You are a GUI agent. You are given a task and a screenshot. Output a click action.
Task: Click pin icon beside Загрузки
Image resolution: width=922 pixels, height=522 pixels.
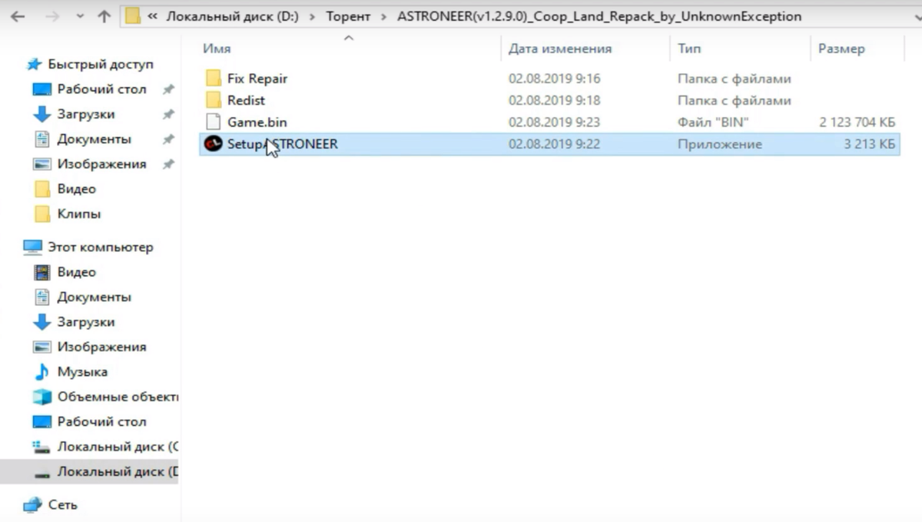click(168, 114)
